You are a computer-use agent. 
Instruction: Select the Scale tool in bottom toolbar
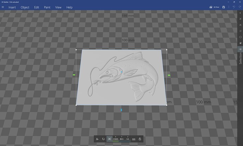point(110,139)
